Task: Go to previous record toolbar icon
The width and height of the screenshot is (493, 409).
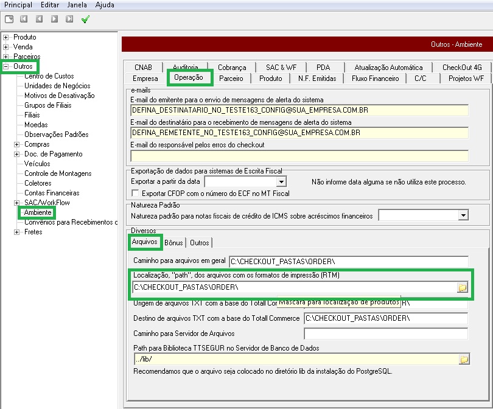Action: click(39, 19)
